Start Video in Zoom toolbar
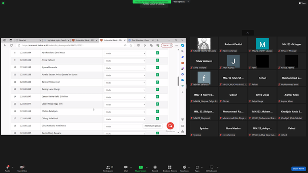The image size is (308, 173). 22,168
